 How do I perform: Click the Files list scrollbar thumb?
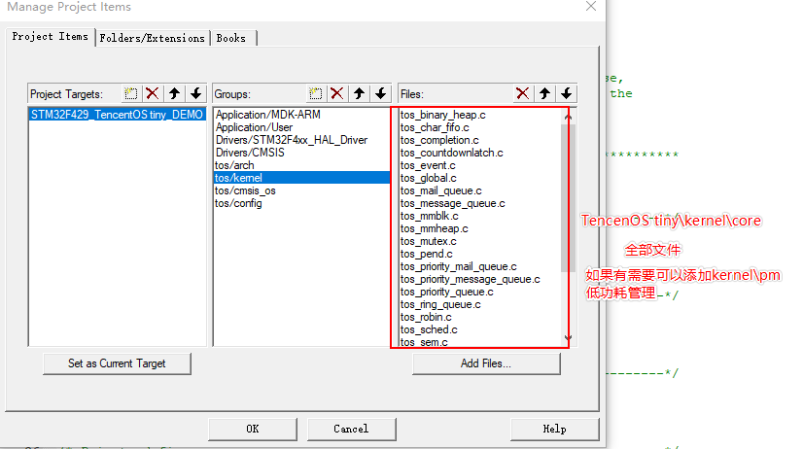(x=568, y=198)
